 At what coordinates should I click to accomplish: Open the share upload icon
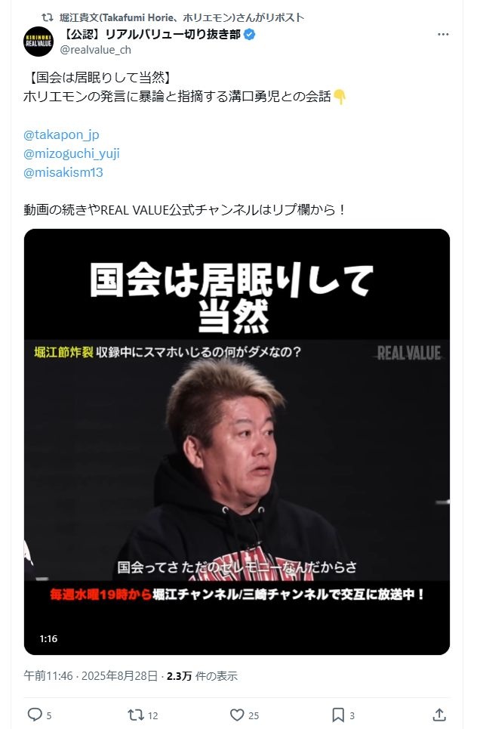pos(439,714)
